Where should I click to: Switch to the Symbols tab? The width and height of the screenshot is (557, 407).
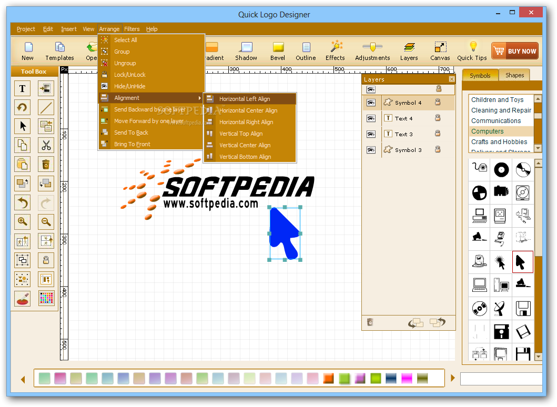coord(480,75)
